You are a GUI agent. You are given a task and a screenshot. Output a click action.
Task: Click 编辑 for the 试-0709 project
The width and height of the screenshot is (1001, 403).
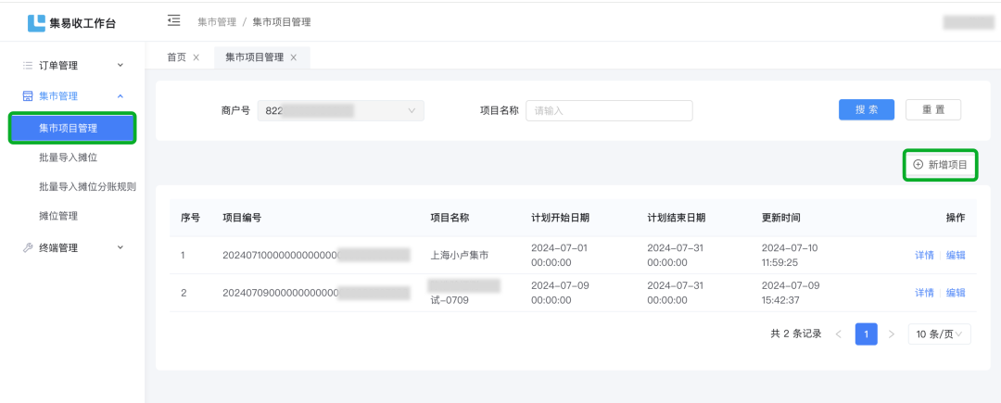click(x=956, y=293)
